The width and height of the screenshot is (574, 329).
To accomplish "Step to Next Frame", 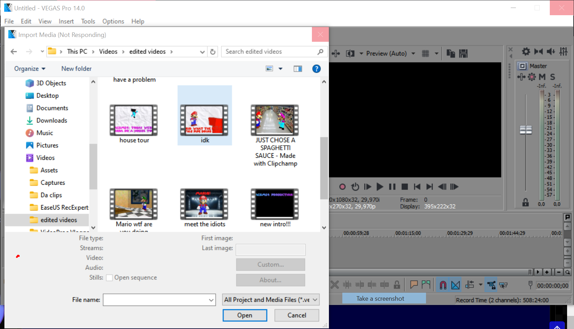I will (454, 187).
